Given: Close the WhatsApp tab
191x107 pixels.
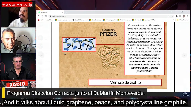Looking at the screenshot, I should (62, 12).
